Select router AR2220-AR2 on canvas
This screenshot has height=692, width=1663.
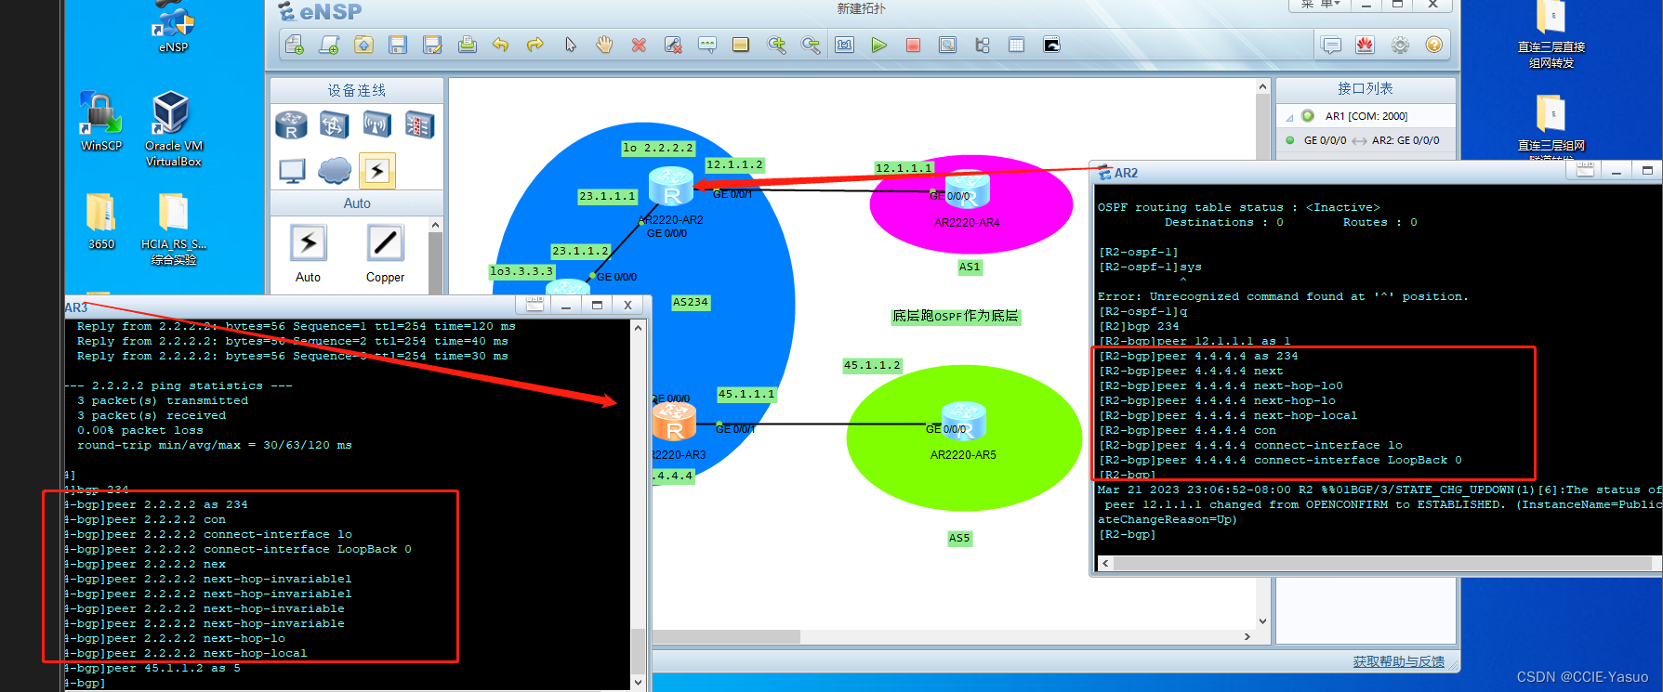671,186
